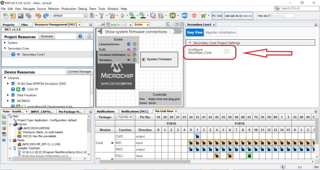
Task: Select the Easy View button
Action: pyautogui.click(x=195, y=33)
